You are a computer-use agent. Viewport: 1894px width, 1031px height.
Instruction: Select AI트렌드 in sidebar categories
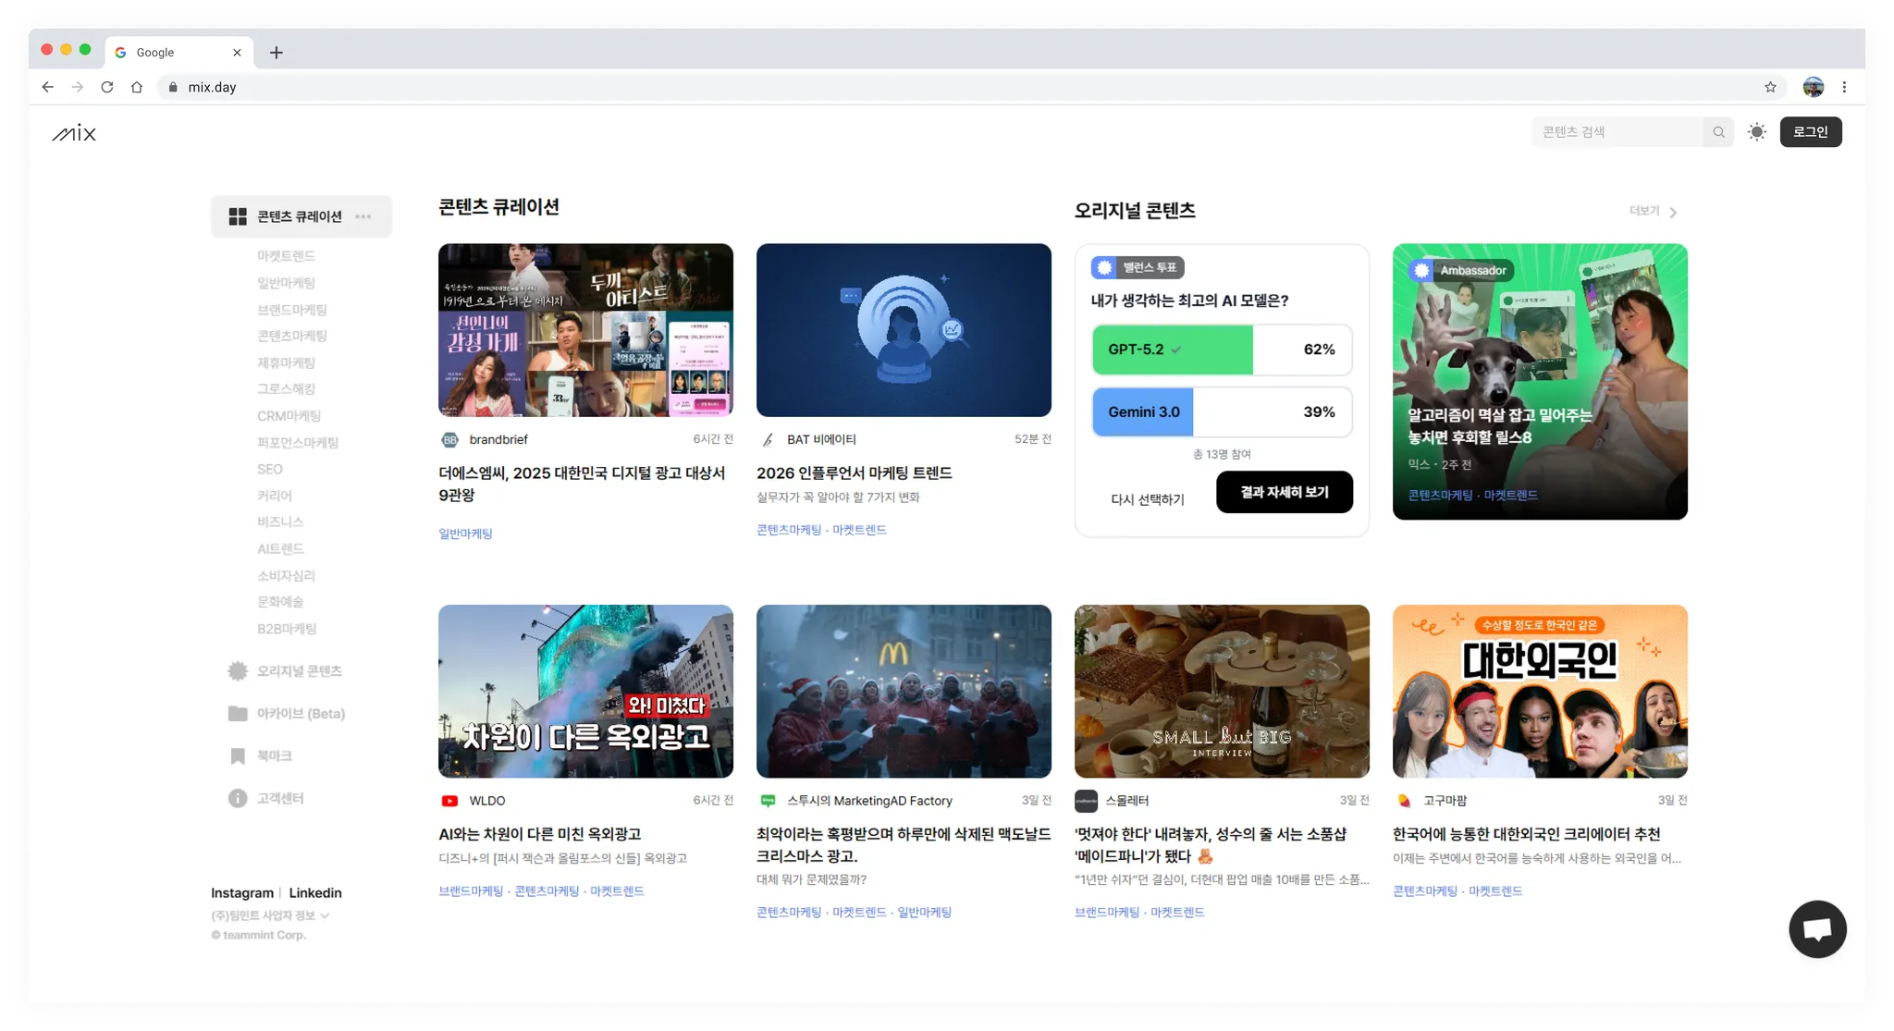click(x=280, y=549)
